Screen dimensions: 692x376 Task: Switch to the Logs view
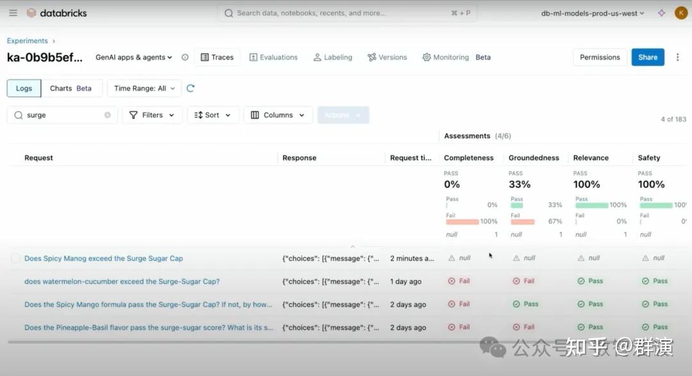pyautogui.click(x=24, y=88)
